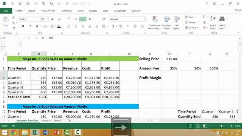Click the Format Painter brush
This screenshot has height=136, width=242.
(x=14, y=28)
